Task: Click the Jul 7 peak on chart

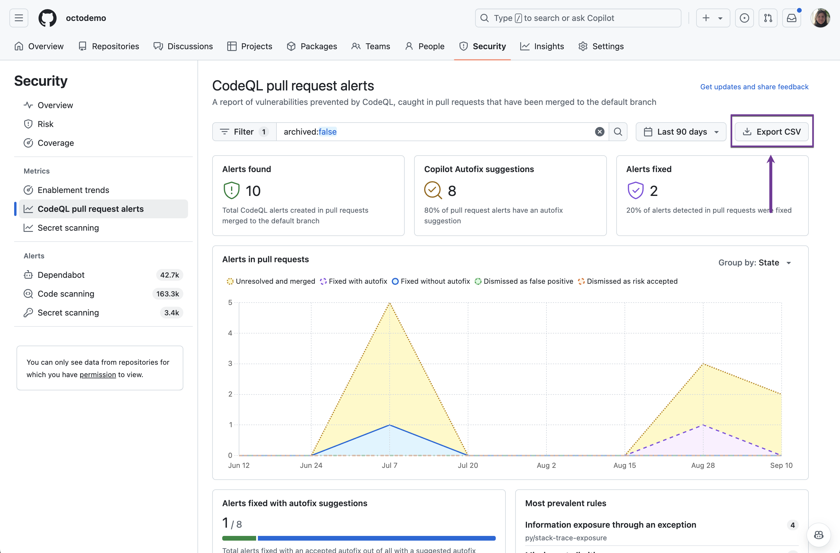Action: [390, 303]
